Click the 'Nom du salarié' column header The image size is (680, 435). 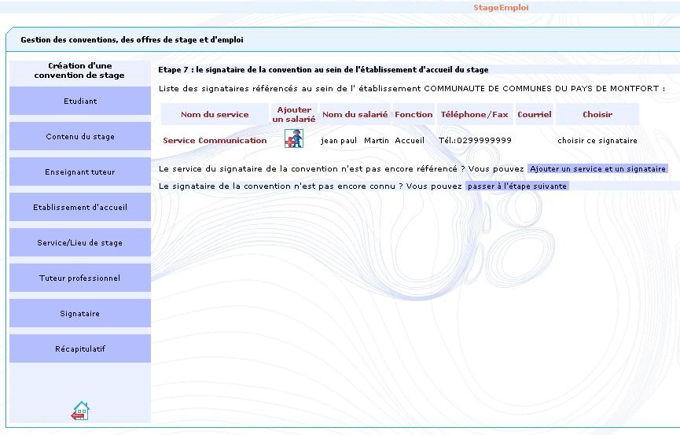355,115
